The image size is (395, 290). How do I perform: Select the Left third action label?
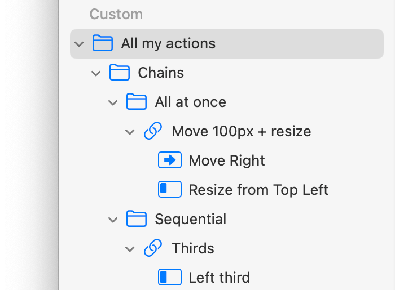pos(219,277)
